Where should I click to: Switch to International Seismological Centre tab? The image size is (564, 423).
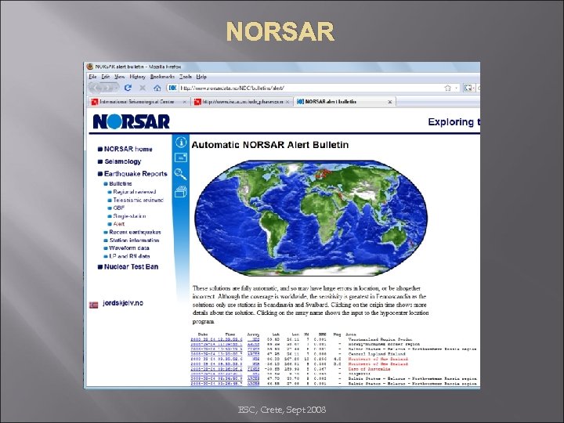pos(139,102)
